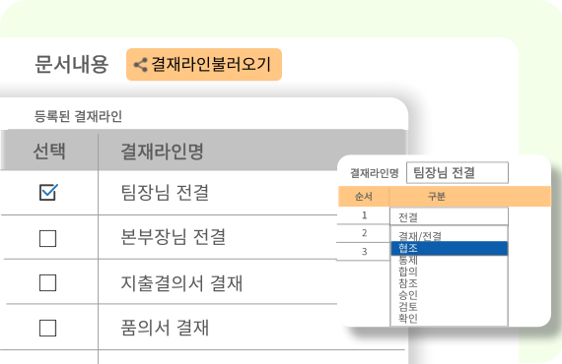Click the 결재라인명 text input field
The width and height of the screenshot is (562, 364).
(x=457, y=173)
